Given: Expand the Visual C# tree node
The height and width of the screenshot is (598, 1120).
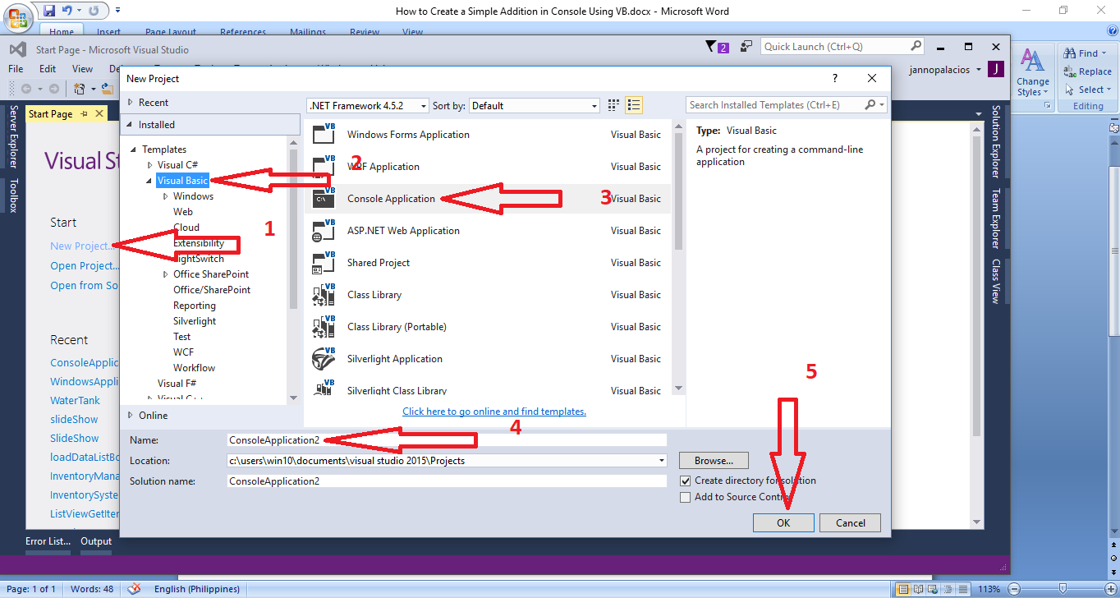Looking at the screenshot, I should coord(149,165).
